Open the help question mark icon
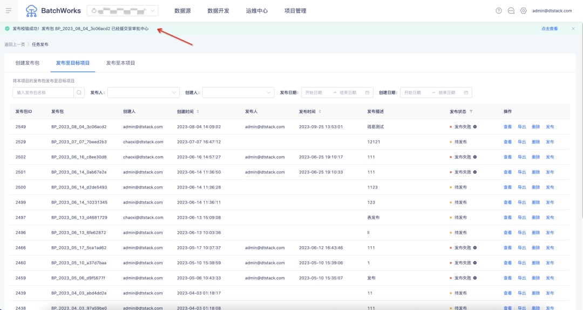 (498, 11)
